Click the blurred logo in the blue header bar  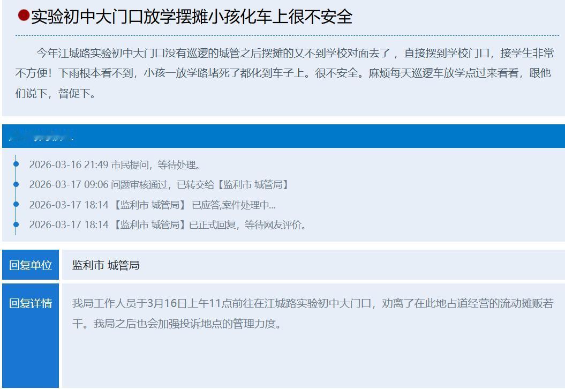pos(43,135)
